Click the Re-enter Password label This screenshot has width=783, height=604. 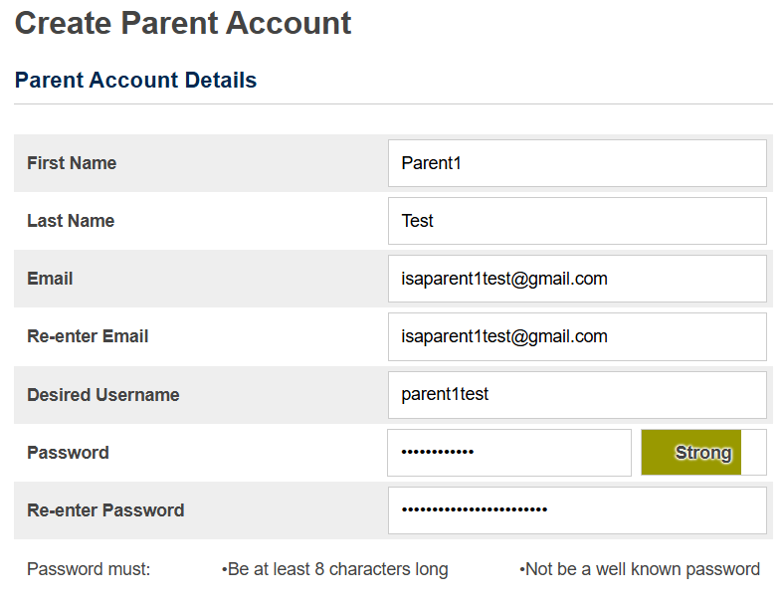105,510
